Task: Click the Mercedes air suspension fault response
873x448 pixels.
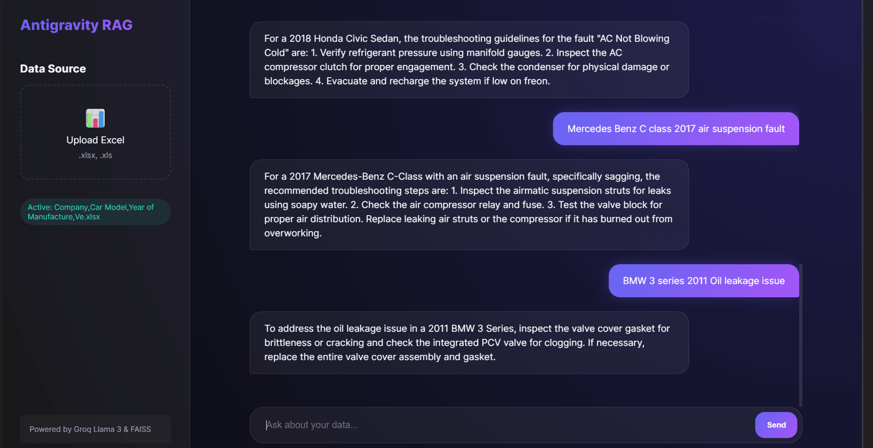Action: 469,205
